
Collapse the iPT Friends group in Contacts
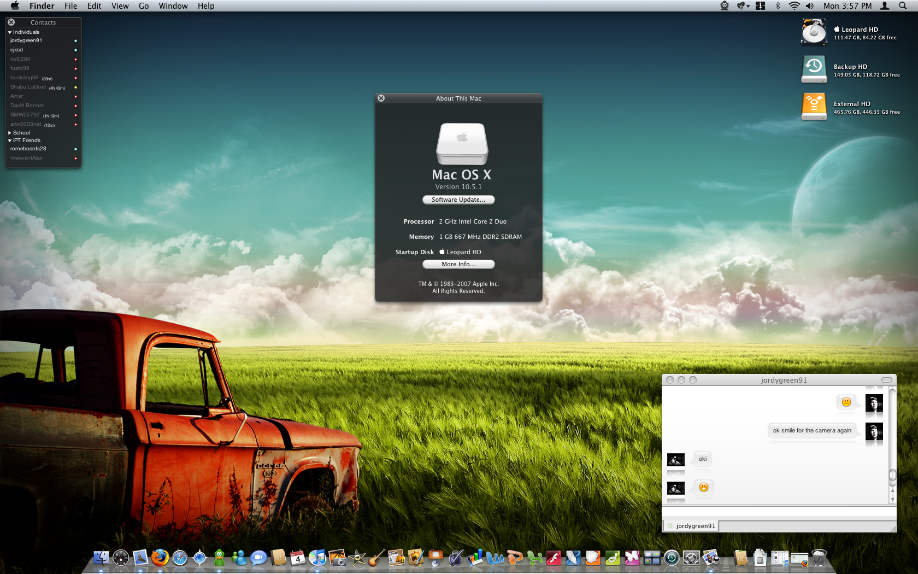coord(9,140)
